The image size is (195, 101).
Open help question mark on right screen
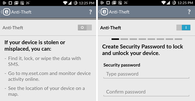(189, 12)
